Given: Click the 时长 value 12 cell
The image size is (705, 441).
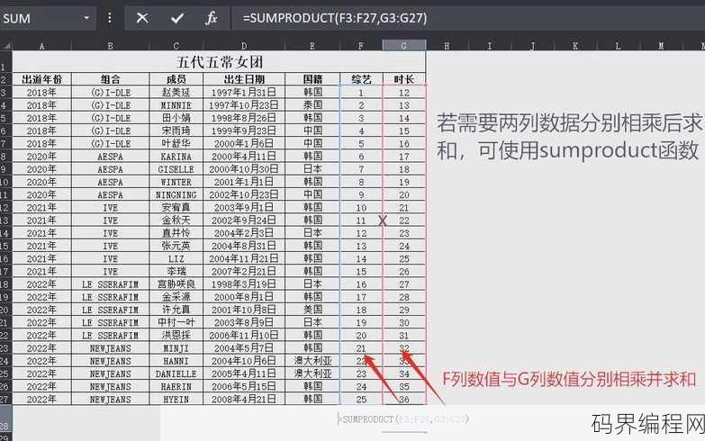Looking at the screenshot, I should (403, 92).
